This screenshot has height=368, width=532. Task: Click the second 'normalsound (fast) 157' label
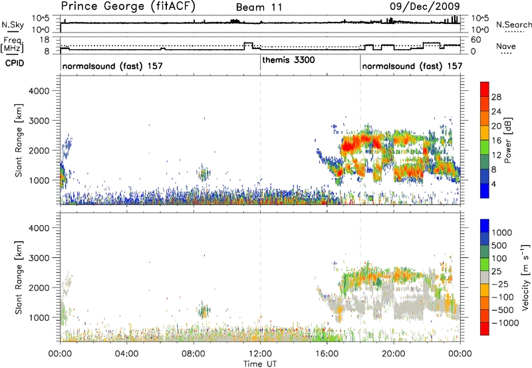click(x=412, y=66)
